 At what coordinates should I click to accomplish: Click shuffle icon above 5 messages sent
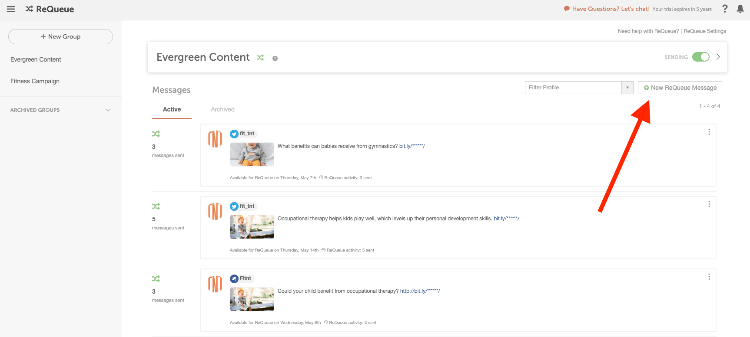click(156, 206)
